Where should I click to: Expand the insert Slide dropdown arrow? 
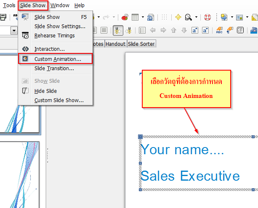coord(232,17)
